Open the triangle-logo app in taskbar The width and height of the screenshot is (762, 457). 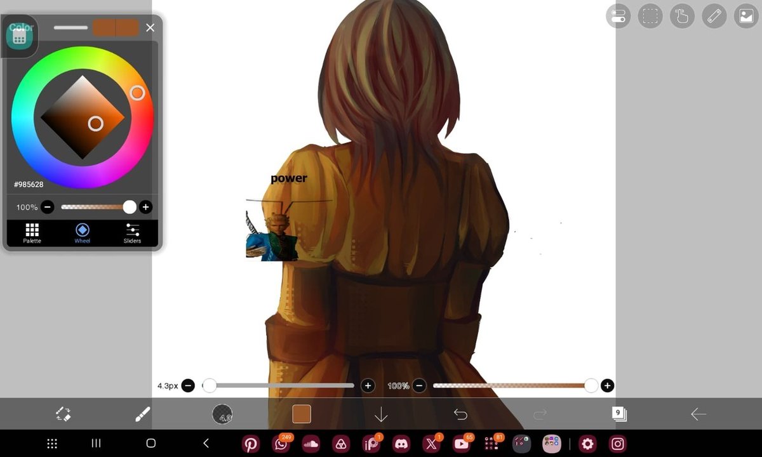[340, 444]
